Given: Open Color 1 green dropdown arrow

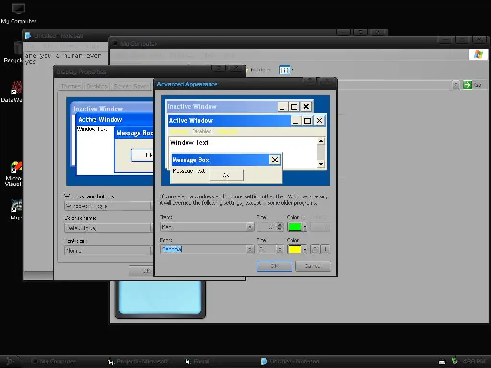Looking at the screenshot, I should (305, 227).
